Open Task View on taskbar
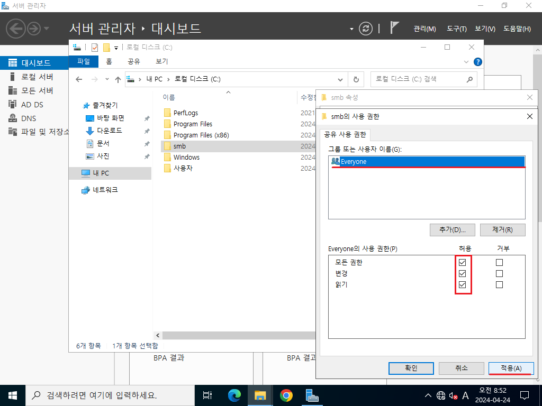This screenshot has height=406, width=542. point(207,395)
